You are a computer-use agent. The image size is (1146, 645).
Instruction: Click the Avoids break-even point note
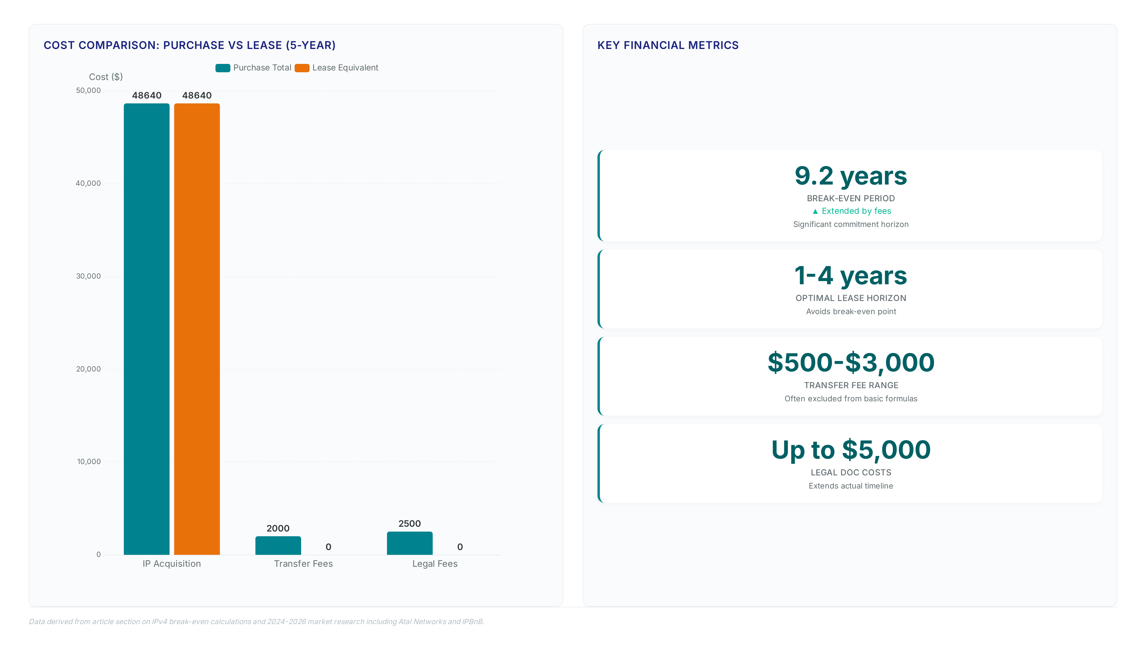(x=851, y=311)
